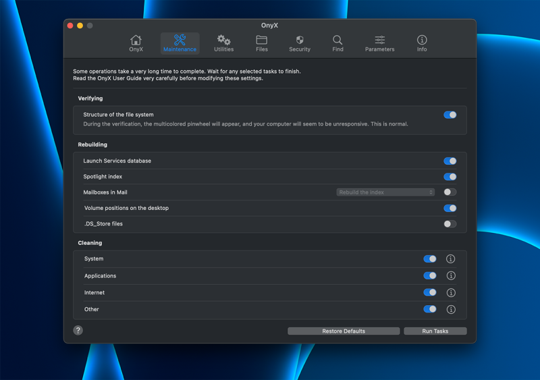Click the Restore Defaults button
Image resolution: width=540 pixels, height=380 pixels.
[x=344, y=331]
